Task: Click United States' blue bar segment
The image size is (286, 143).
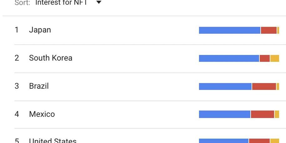Action: (x=223, y=141)
